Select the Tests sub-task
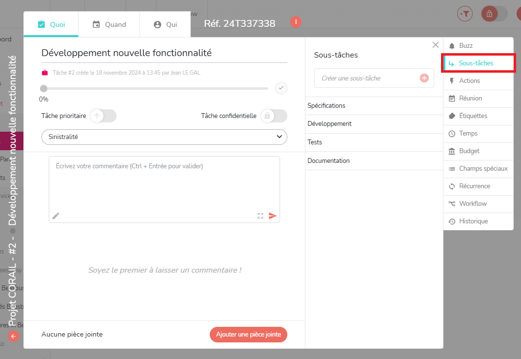Image resolution: width=521 pixels, height=359 pixels. coord(374,142)
